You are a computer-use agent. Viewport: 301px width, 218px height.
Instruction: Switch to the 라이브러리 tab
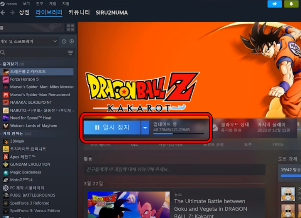[49, 13]
